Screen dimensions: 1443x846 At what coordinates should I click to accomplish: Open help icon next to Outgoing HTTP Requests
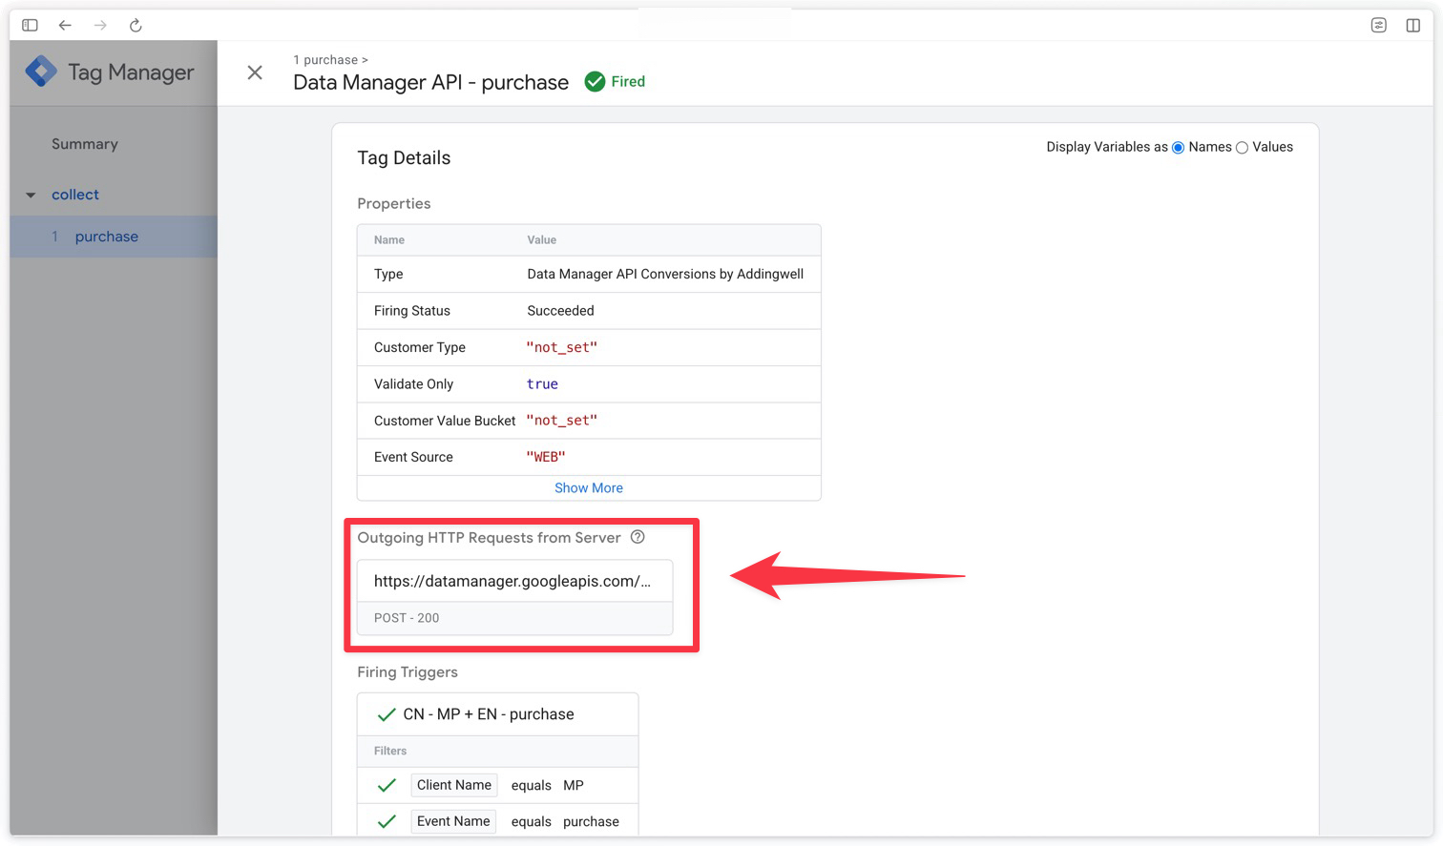(x=638, y=537)
